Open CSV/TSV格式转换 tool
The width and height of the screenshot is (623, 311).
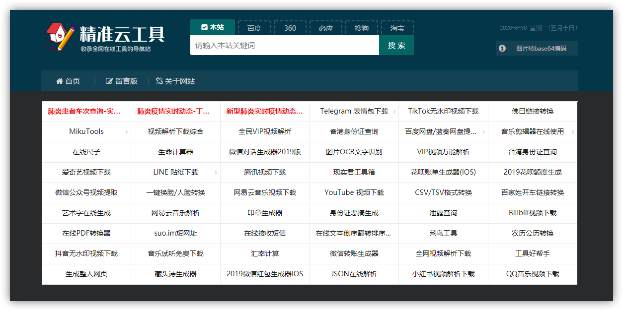click(x=444, y=193)
